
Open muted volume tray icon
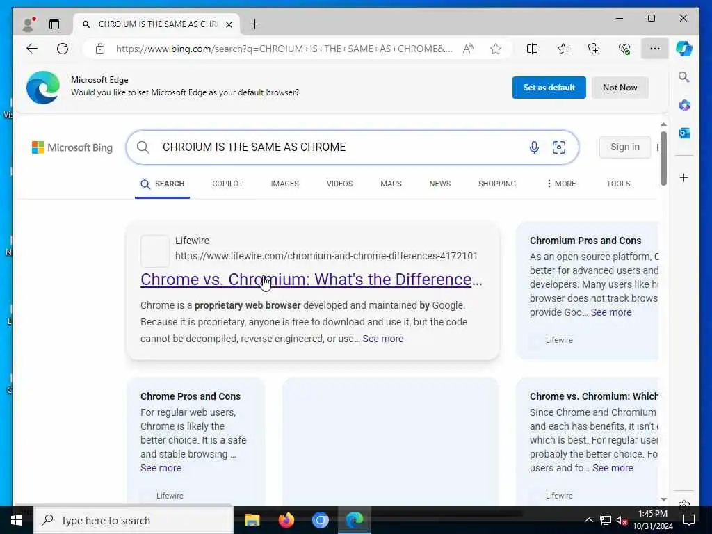pos(622,520)
